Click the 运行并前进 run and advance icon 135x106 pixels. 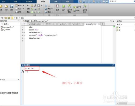click(69, 6)
